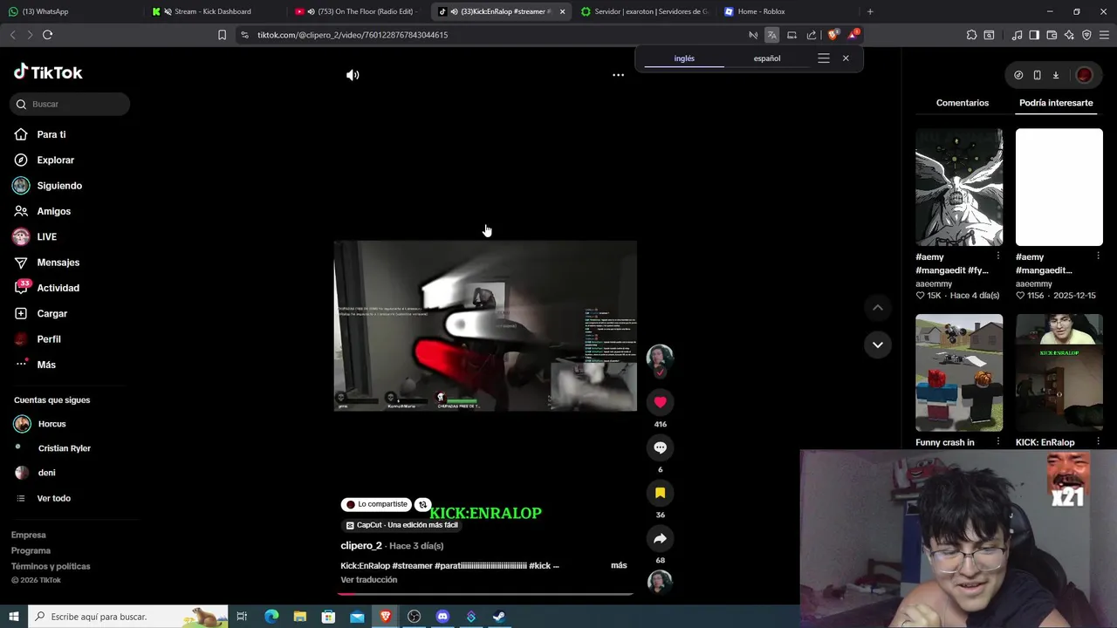Open the KICK: EnRalop suggested thumbnail
This screenshot has height=628, width=1117.
(1059, 372)
